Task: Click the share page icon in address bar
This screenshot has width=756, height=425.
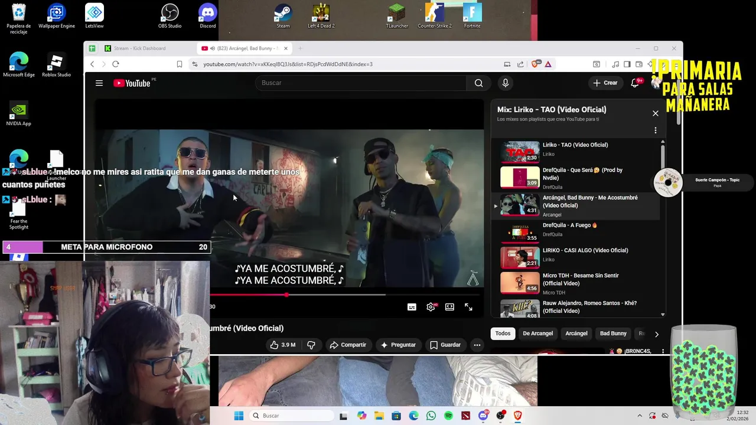Action: click(520, 64)
